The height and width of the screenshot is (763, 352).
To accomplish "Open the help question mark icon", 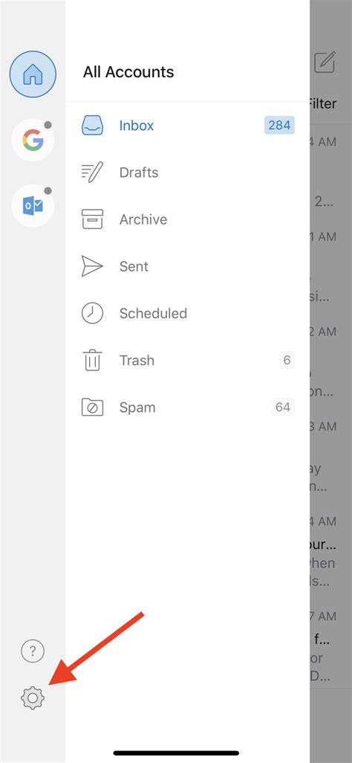I will coord(33,651).
